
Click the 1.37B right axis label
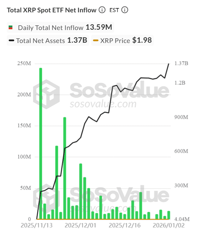(181, 63)
